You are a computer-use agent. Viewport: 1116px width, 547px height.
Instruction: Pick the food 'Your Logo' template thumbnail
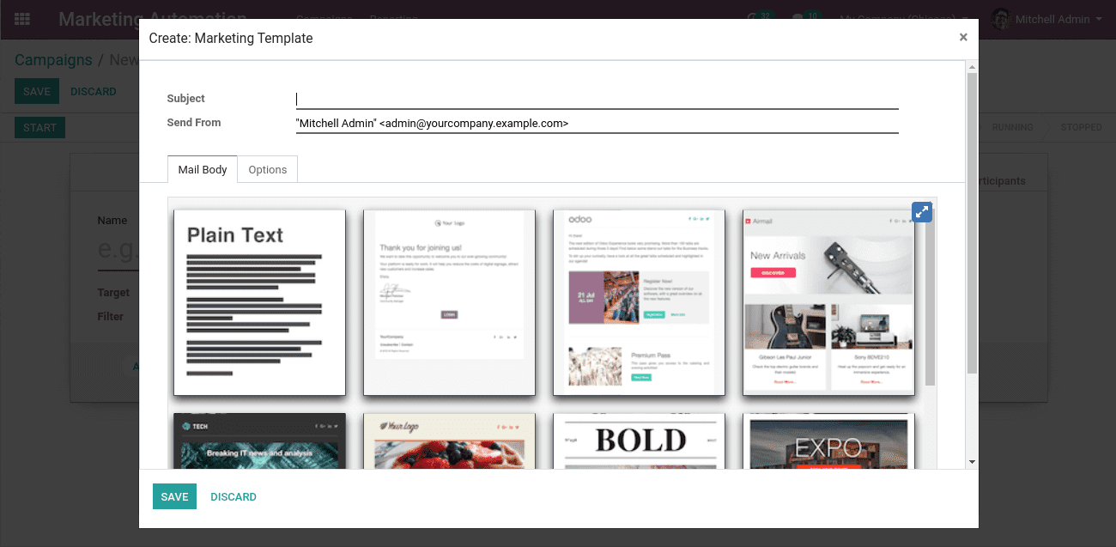click(x=449, y=441)
